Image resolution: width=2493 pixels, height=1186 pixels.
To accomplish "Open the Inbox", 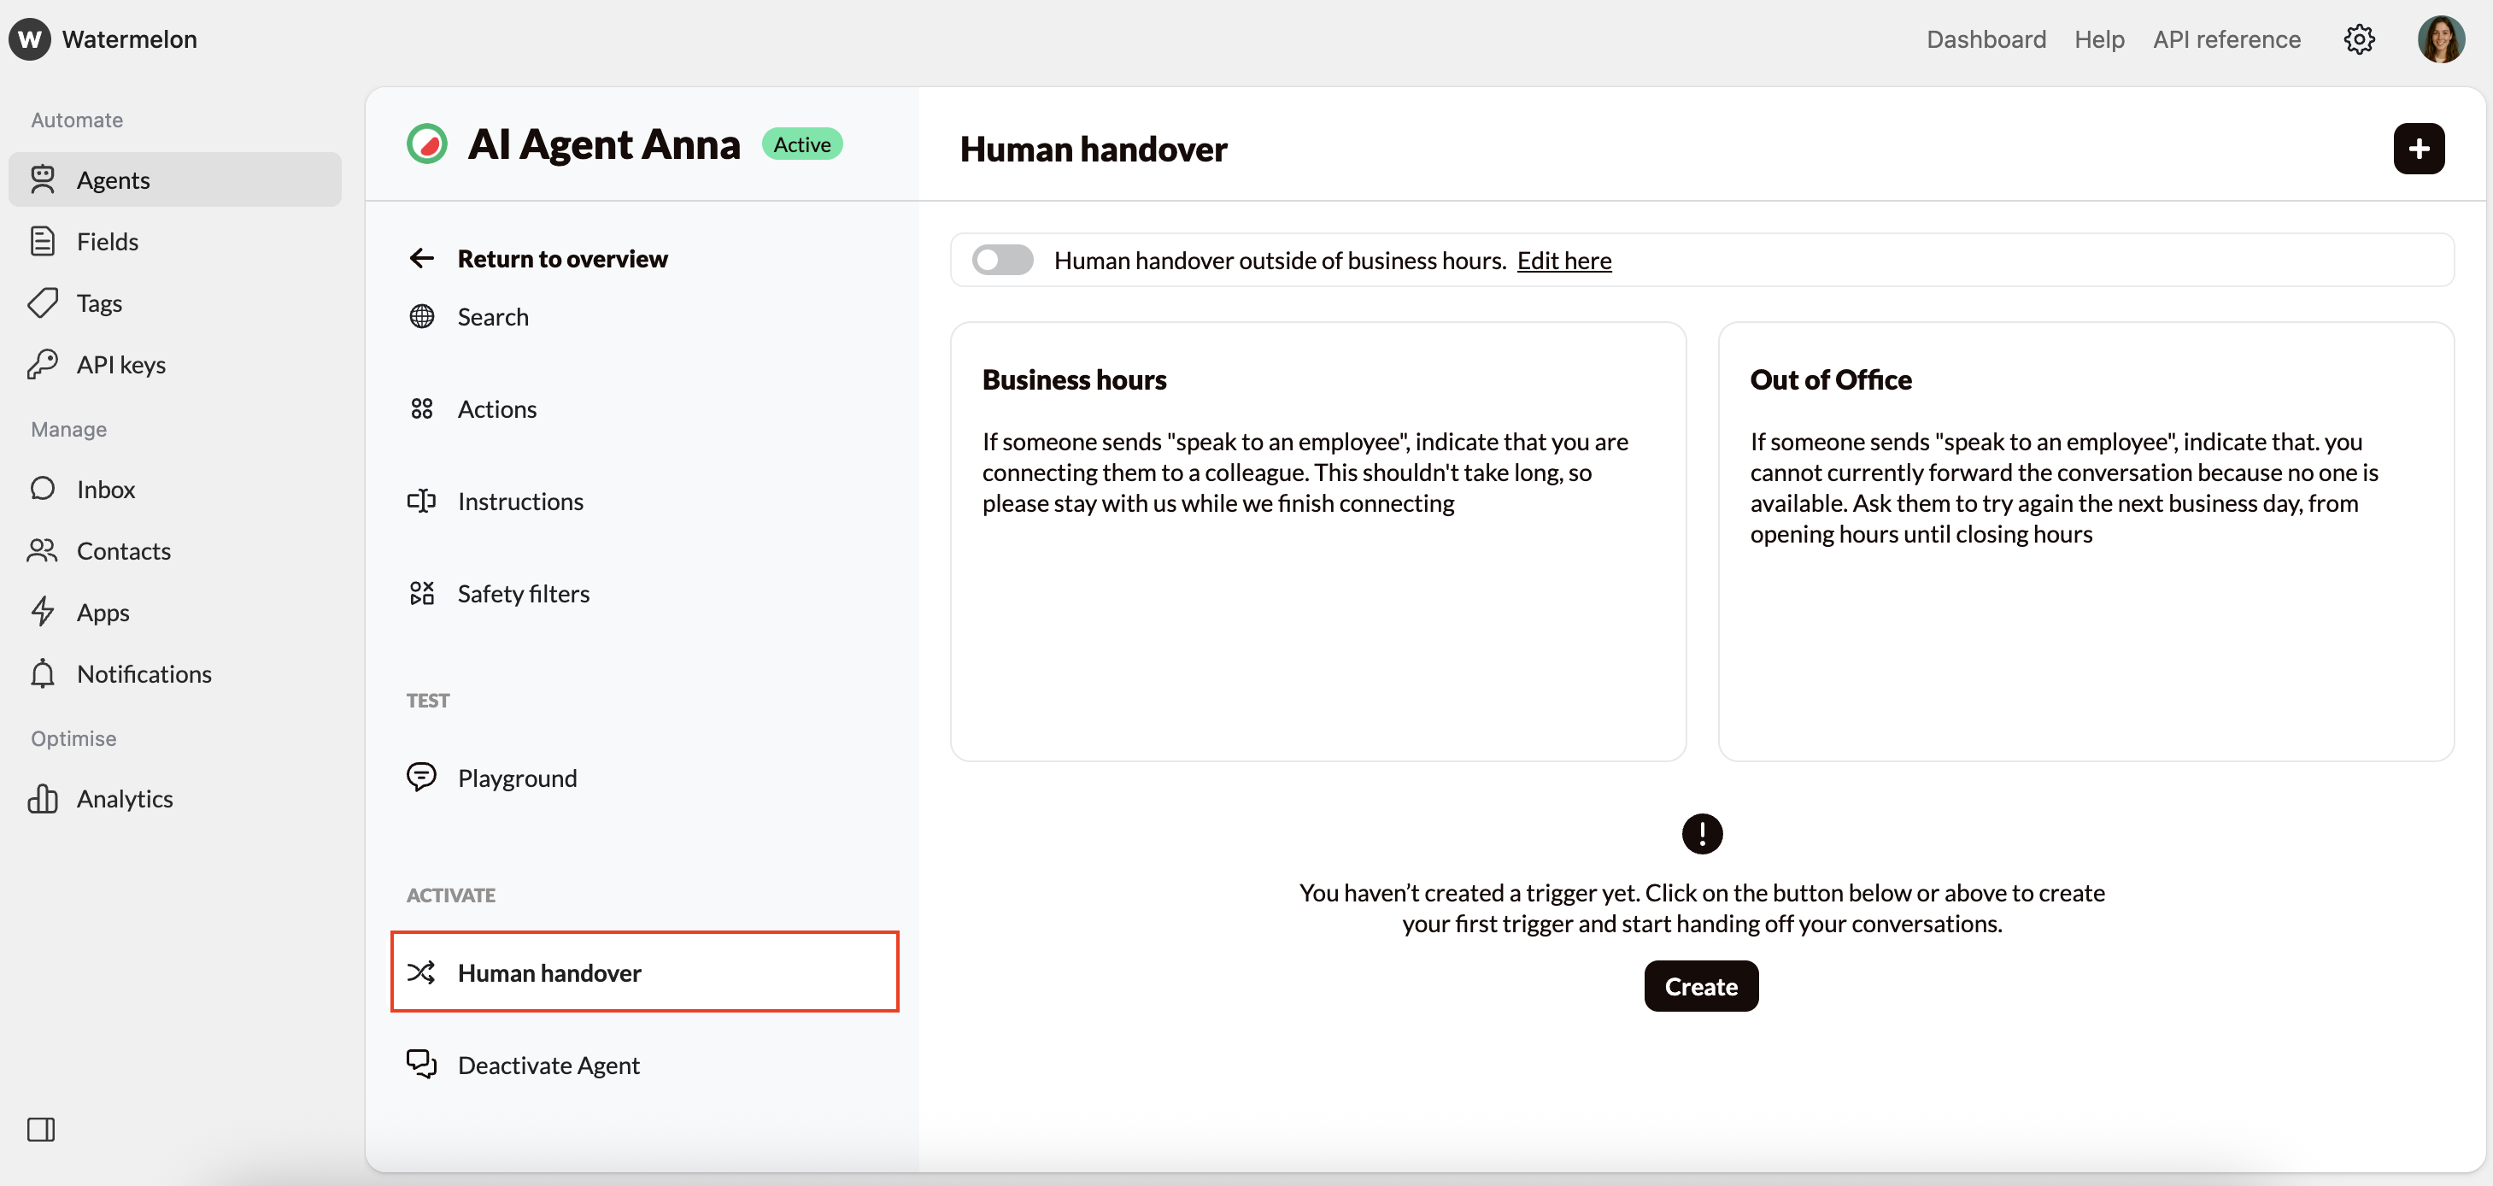I will (107, 489).
